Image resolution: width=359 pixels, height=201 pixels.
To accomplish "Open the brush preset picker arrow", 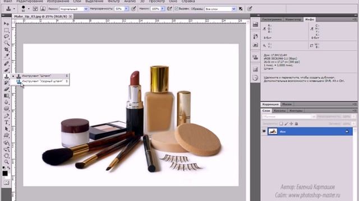I will click(x=29, y=9).
